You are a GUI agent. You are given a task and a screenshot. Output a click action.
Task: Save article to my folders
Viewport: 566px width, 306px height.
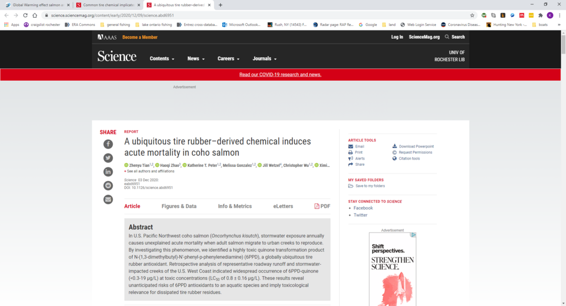[x=370, y=186]
